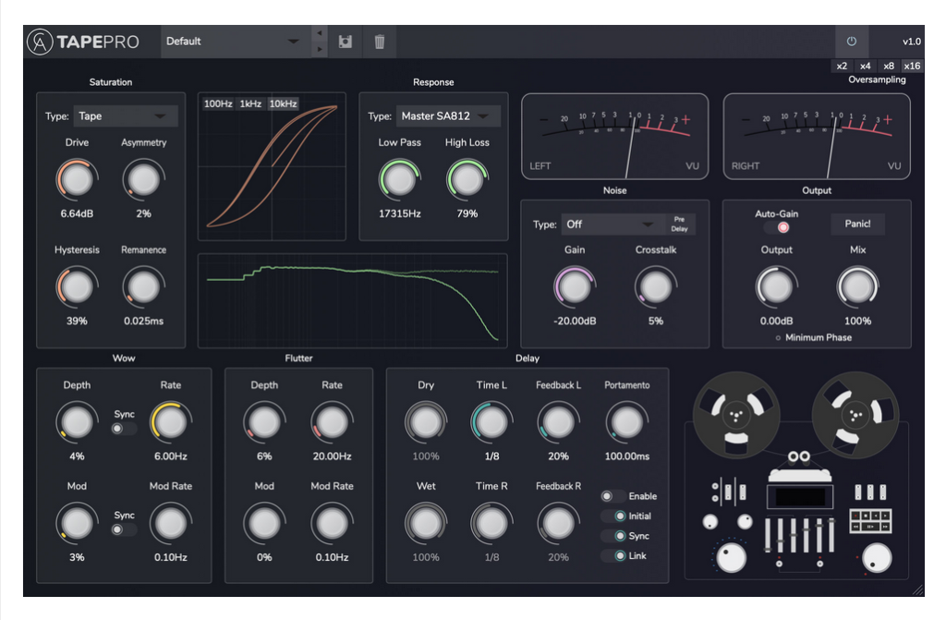Image resolution: width=946 pixels, height=620 pixels.
Task: Toggle the Delay Initial switch
Action: (613, 516)
